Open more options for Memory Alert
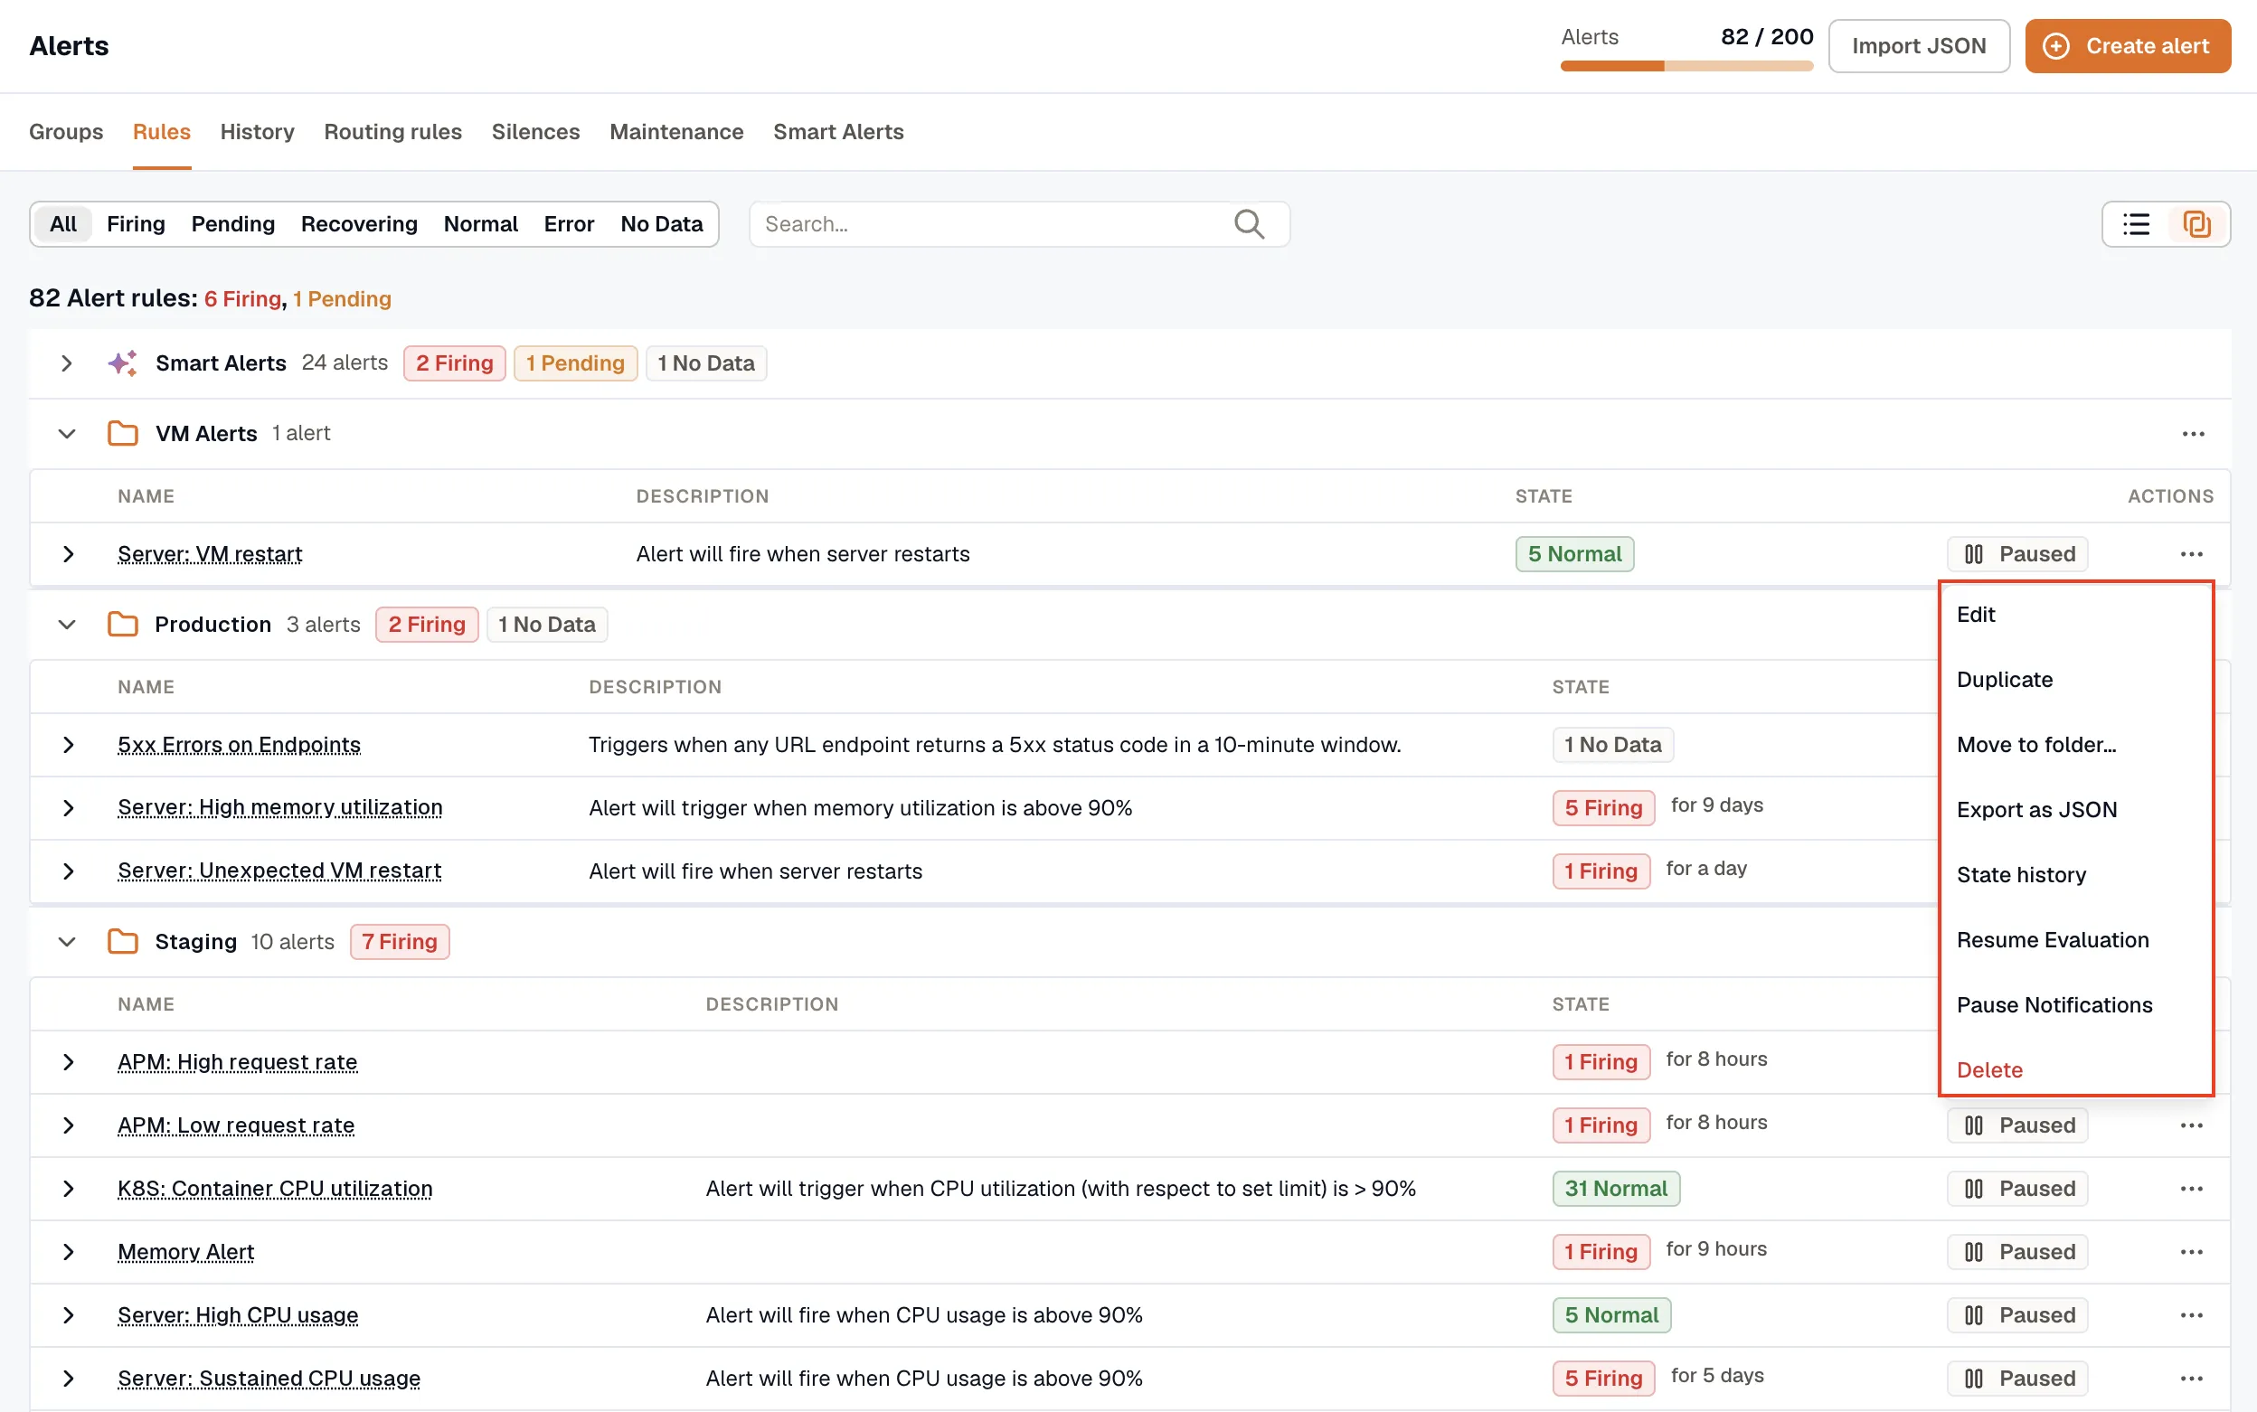 point(2191,1252)
